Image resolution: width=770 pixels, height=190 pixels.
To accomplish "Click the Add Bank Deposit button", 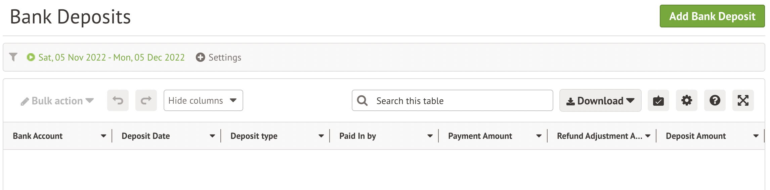I will pyautogui.click(x=712, y=16).
